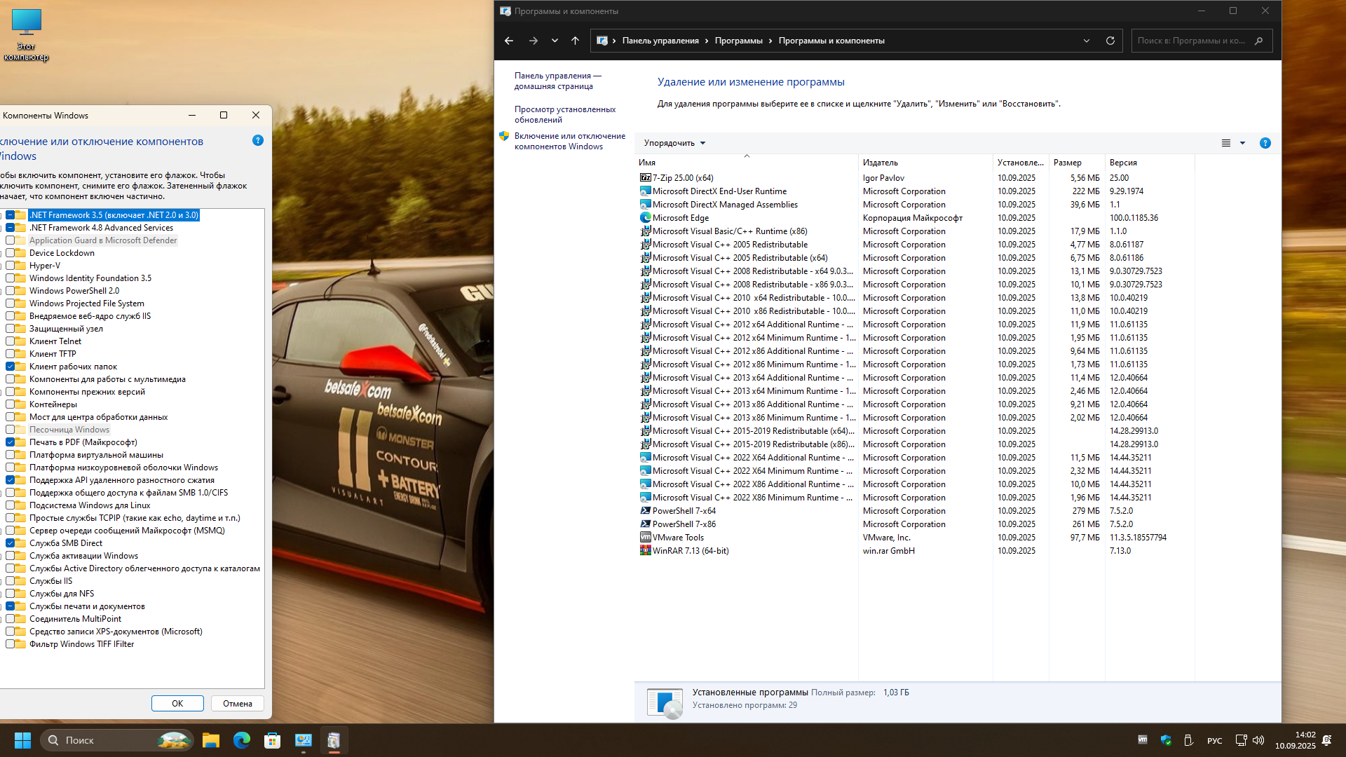Click the search magnifier in Programs window
This screenshot has width=1346, height=757.
tap(1259, 41)
